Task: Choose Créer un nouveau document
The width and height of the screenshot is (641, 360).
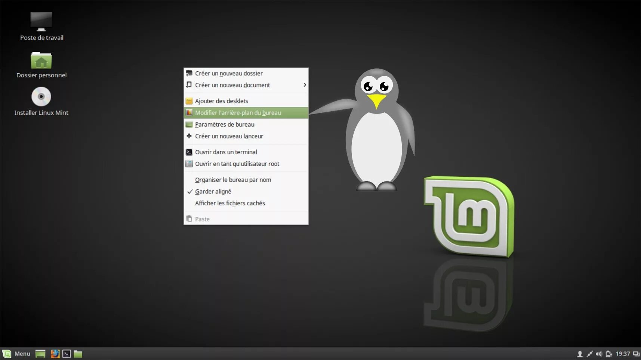Action: [246, 85]
